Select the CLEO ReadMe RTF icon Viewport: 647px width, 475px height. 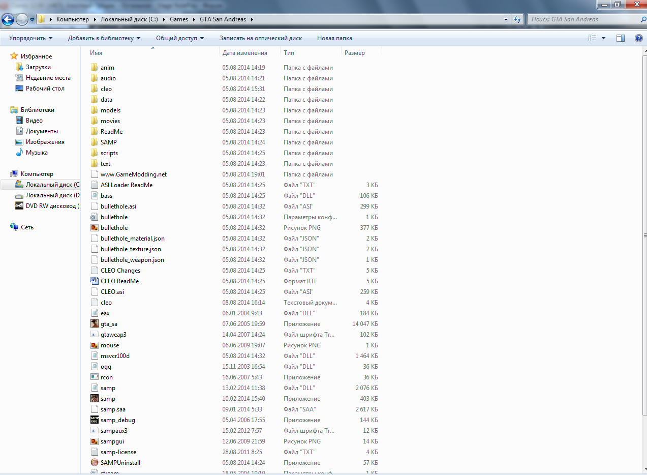pyautogui.click(x=94, y=281)
